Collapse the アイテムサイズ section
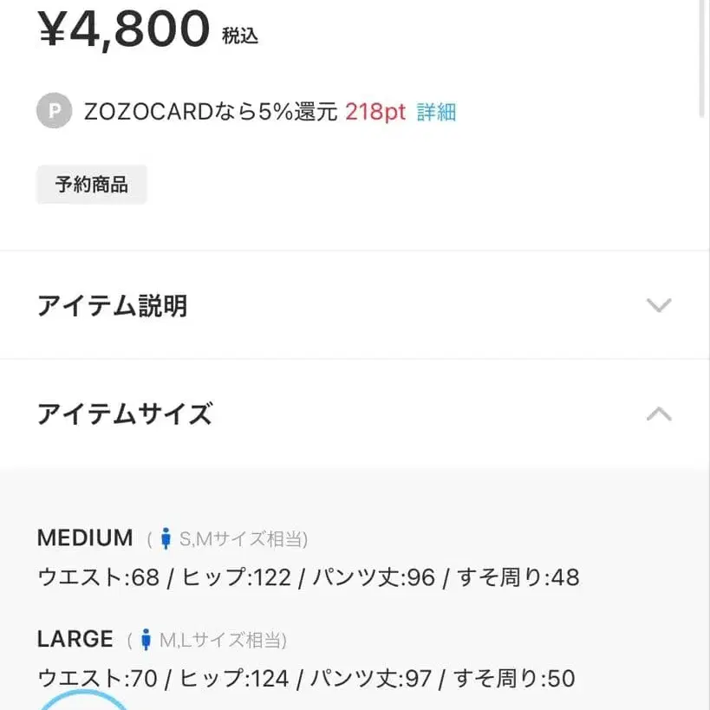710x710 pixels. coord(355,414)
